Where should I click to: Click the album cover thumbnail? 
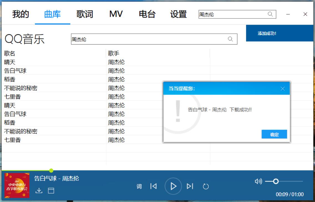[17, 185]
